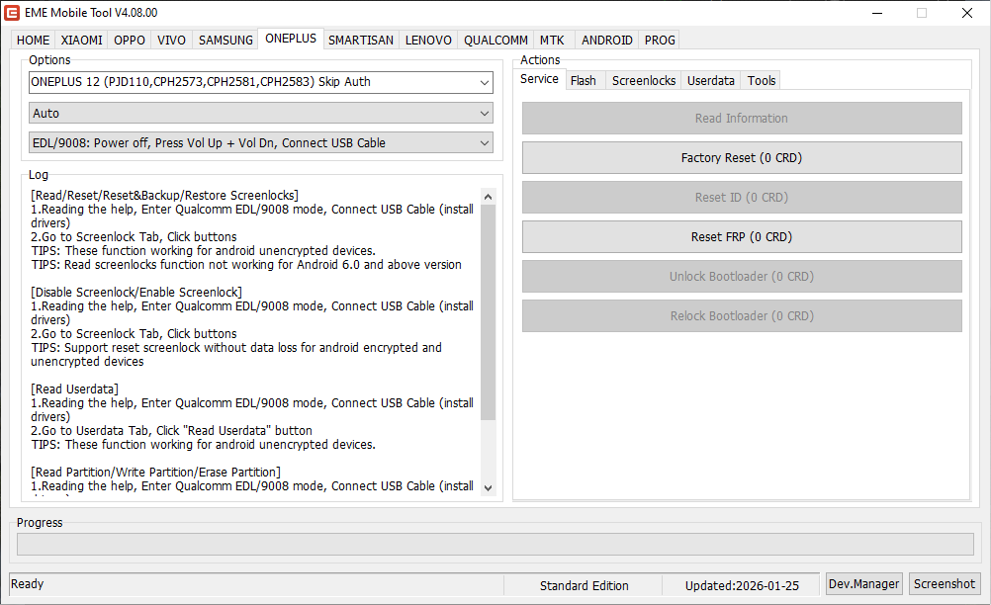Image resolution: width=991 pixels, height=605 pixels.
Task: Open the XIAOMI tab
Action: [x=81, y=41]
